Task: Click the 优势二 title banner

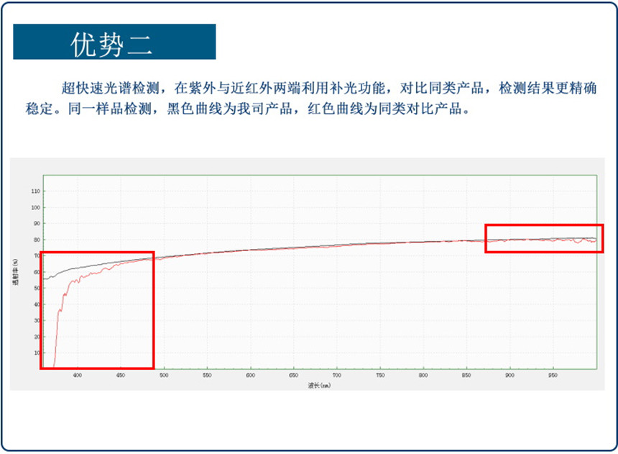Action: point(114,42)
